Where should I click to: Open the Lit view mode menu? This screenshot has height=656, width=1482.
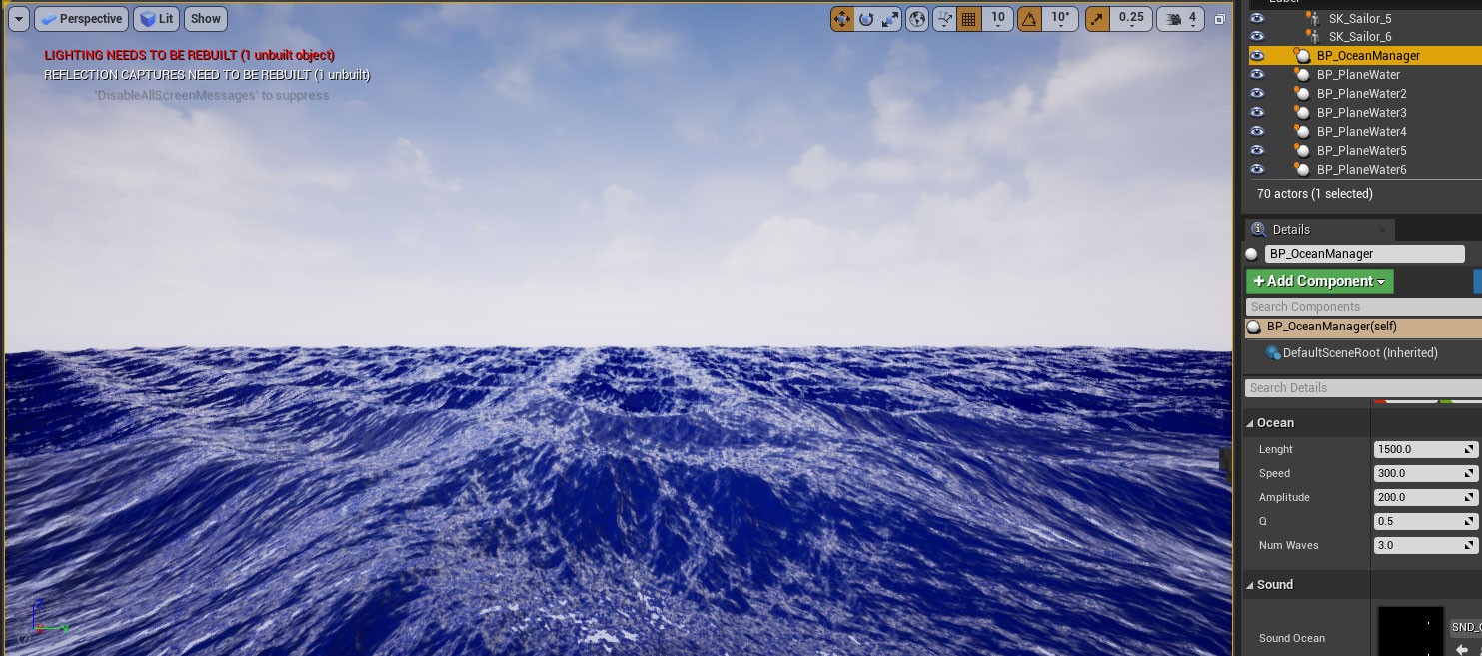click(x=156, y=19)
